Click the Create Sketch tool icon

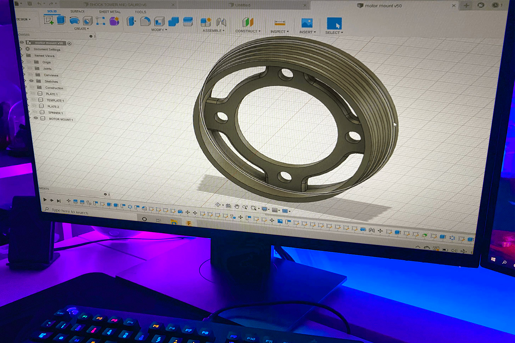[x=49, y=20]
